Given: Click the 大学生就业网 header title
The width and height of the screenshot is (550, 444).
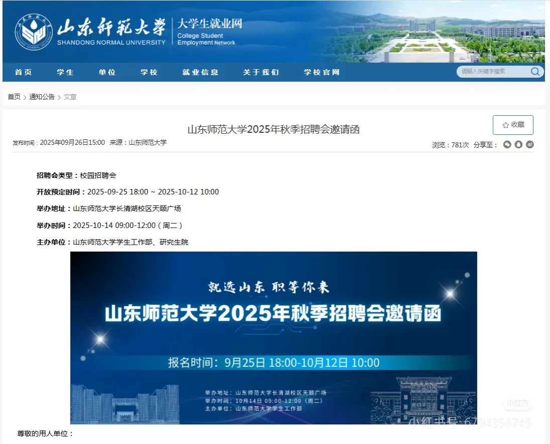Looking at the screenshot, I should tap(209, 24).
